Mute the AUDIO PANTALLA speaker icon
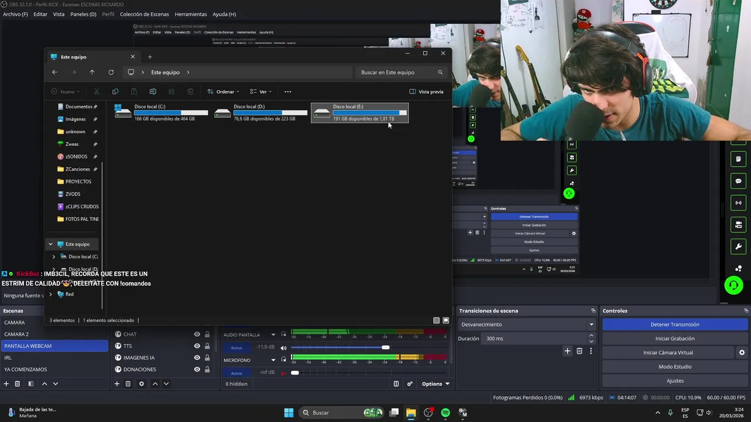751x422 pixels. tap(283, 348)
